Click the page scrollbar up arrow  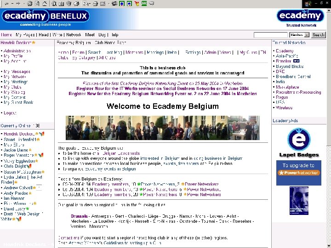click(329, 11)
